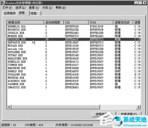Click the horizontal scrollbar thumb

tap(56, 107)
